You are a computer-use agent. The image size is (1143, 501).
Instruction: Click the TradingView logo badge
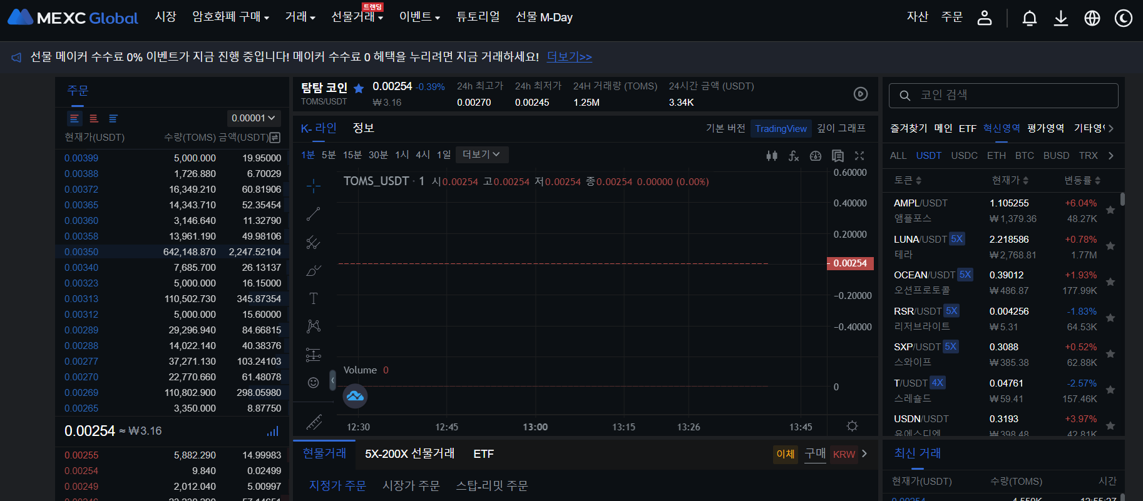pyautogui.click(x=355, y=396)
